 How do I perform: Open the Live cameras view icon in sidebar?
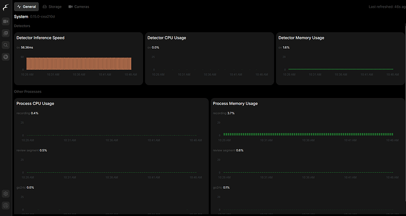tap(6, 22)
